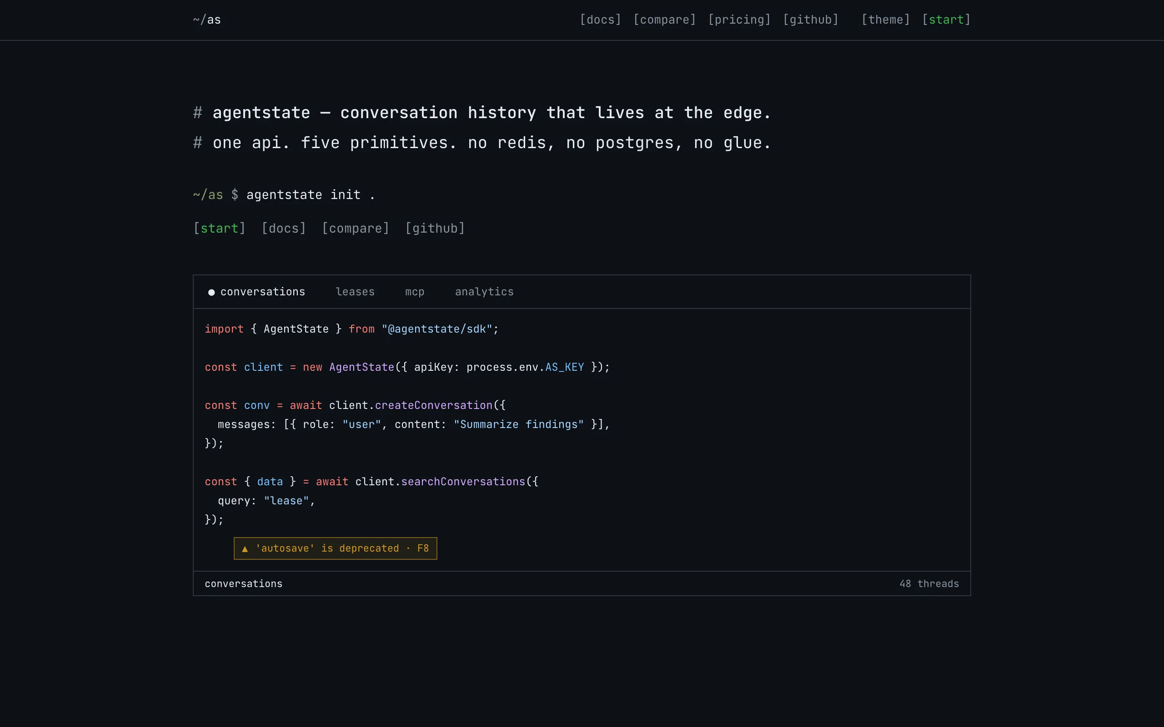Go to [pricing] in the top navigation
The width and height of the screenshot is (1164, 727).
(x=739, y=20)
